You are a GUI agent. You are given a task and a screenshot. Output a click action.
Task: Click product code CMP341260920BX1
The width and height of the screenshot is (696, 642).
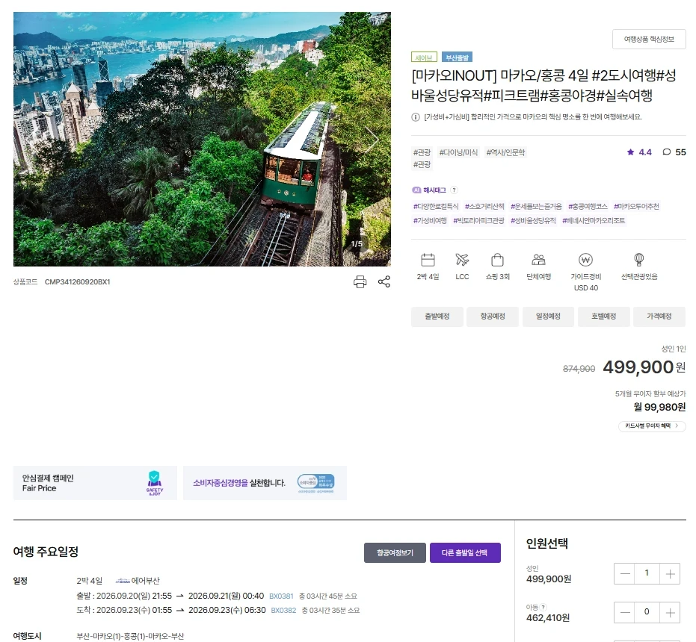pos(77,282)
